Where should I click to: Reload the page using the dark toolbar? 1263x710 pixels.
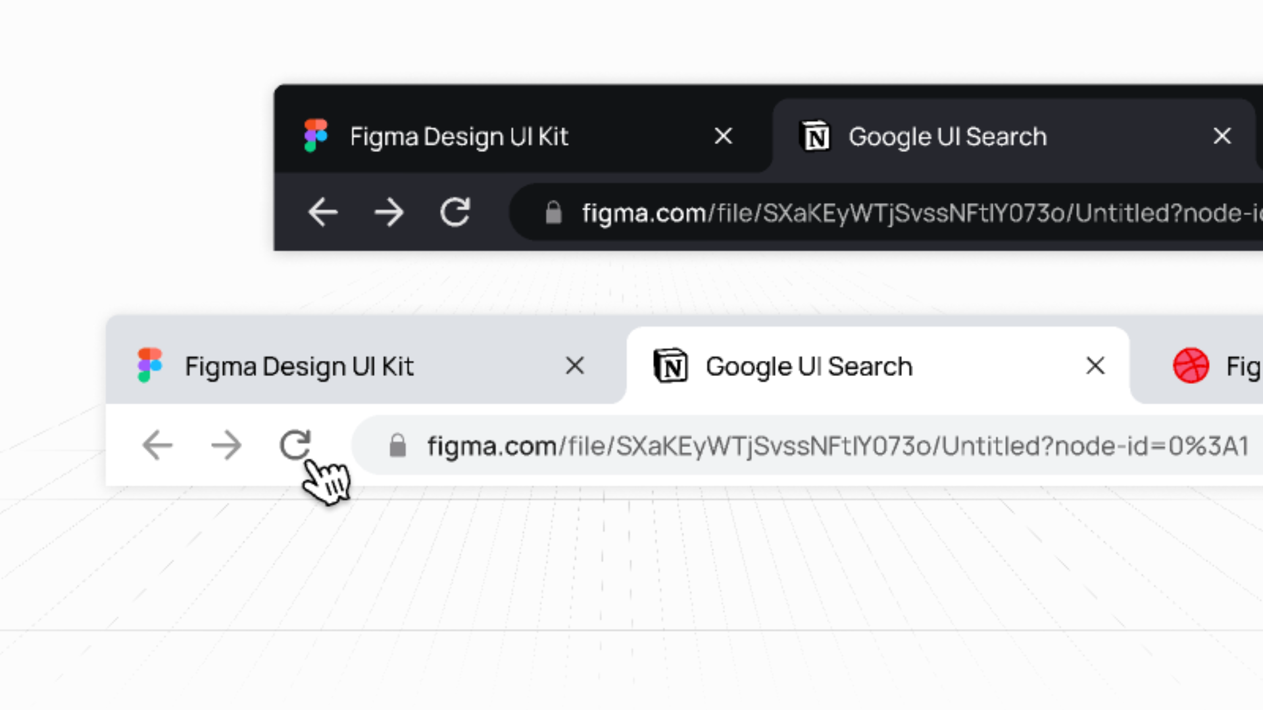coord(455,212)
